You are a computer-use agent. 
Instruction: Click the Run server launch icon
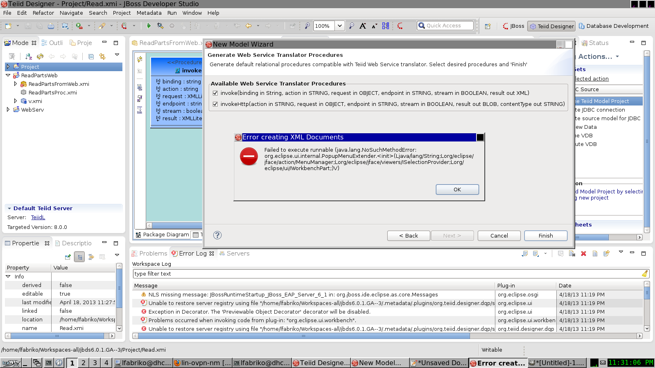[x=79, y=26]
